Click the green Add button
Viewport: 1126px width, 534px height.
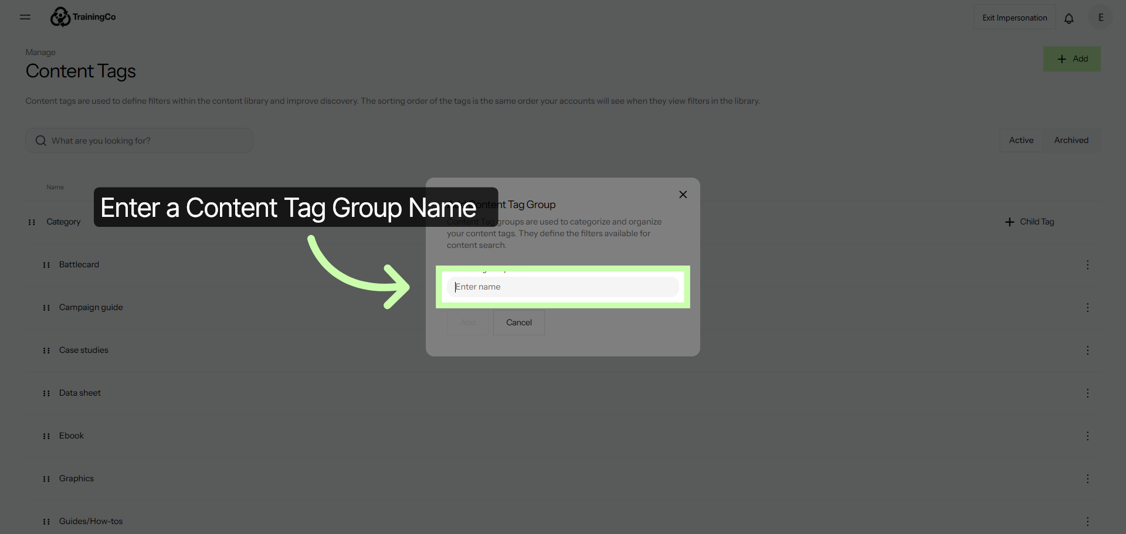(x=1072, y=59)
